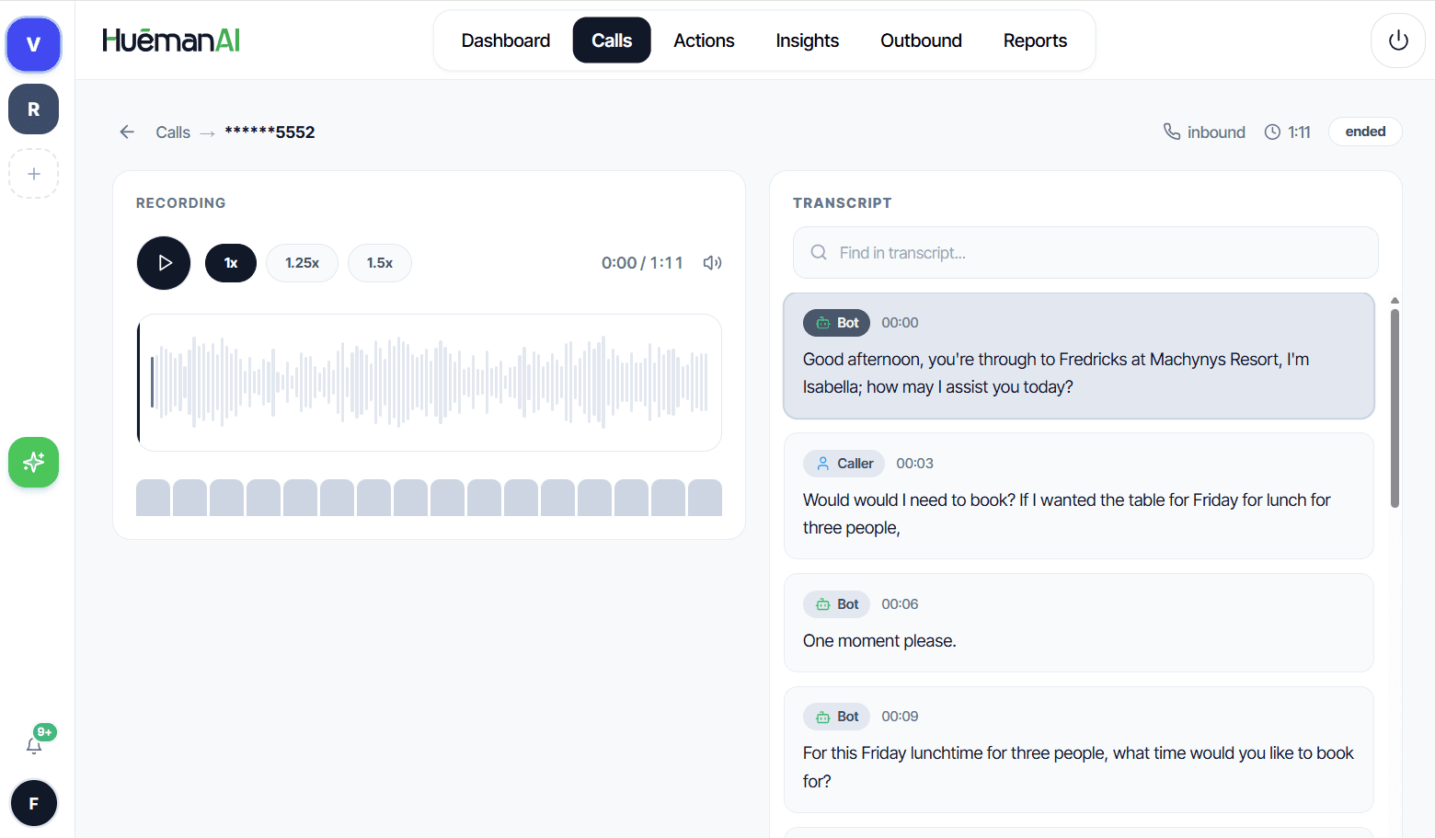Mute the recording volume speaker icon
The image size is (1435, 838).
click(x=712, y=263)
